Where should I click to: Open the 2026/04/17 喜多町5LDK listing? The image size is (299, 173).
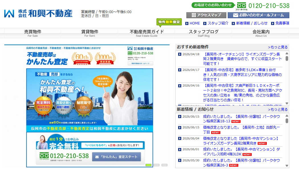242,75
